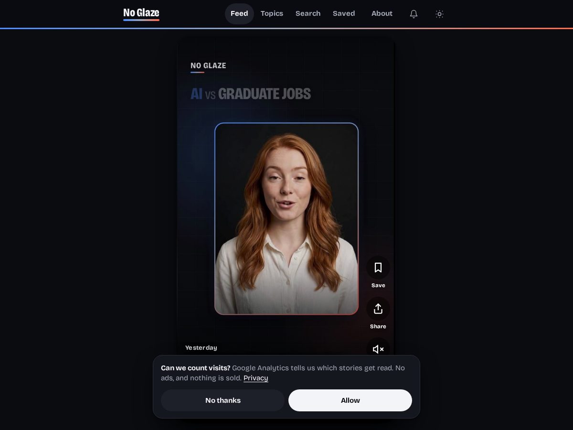Click the 'Yesterday' timestamp
Screen dimensions: 573x430
click(201, 348)
